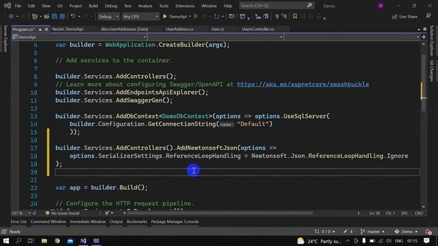This screenshot has height=246, width=438.
Task: Click the Feedback person icon beside Live Share
Action: 428,16
